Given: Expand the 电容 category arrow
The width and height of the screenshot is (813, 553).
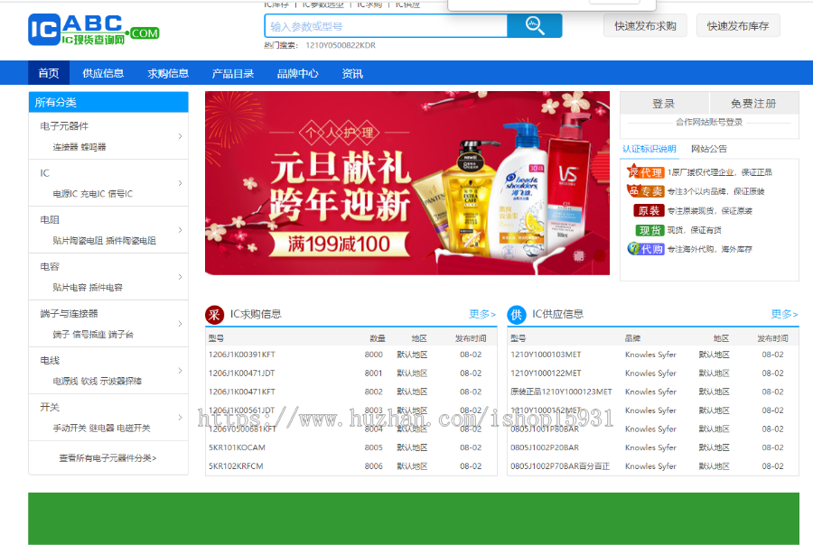Looking at the screenshot, I should click(x=180, y=276).
